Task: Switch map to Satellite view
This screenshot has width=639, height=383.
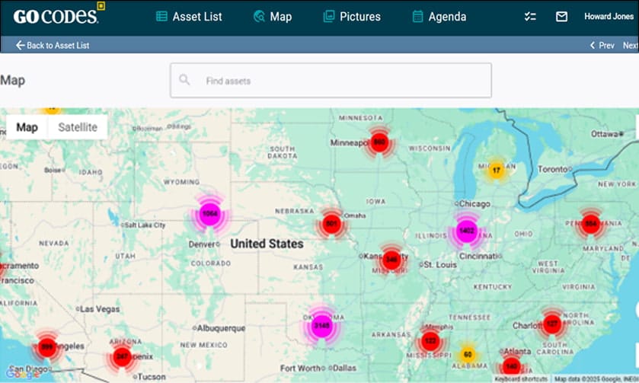Action: point(78,127)
